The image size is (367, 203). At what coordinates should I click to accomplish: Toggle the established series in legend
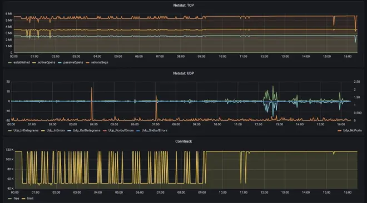pyautogui.click(x=22, y=63)
